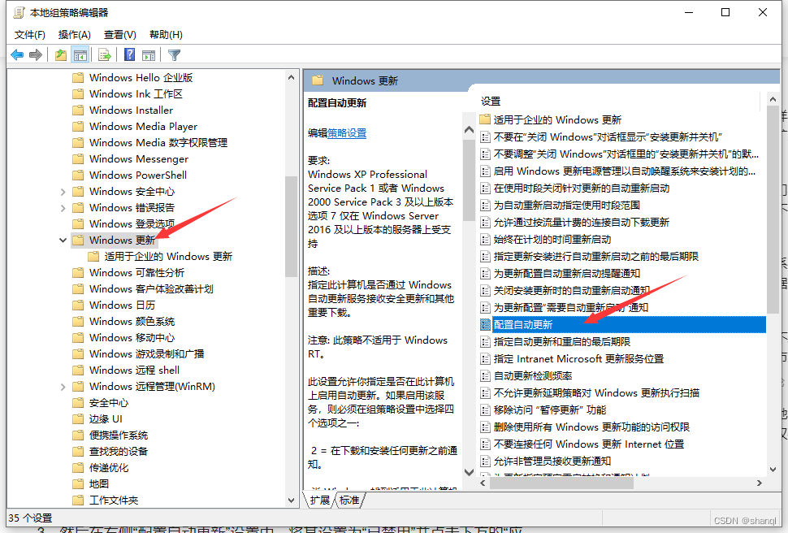The width and height of the screenshot is (788, 533).
Task: Select 指定 Intranet Microsoft 更新服务位置 policy
Action: [x=578, y=359]
